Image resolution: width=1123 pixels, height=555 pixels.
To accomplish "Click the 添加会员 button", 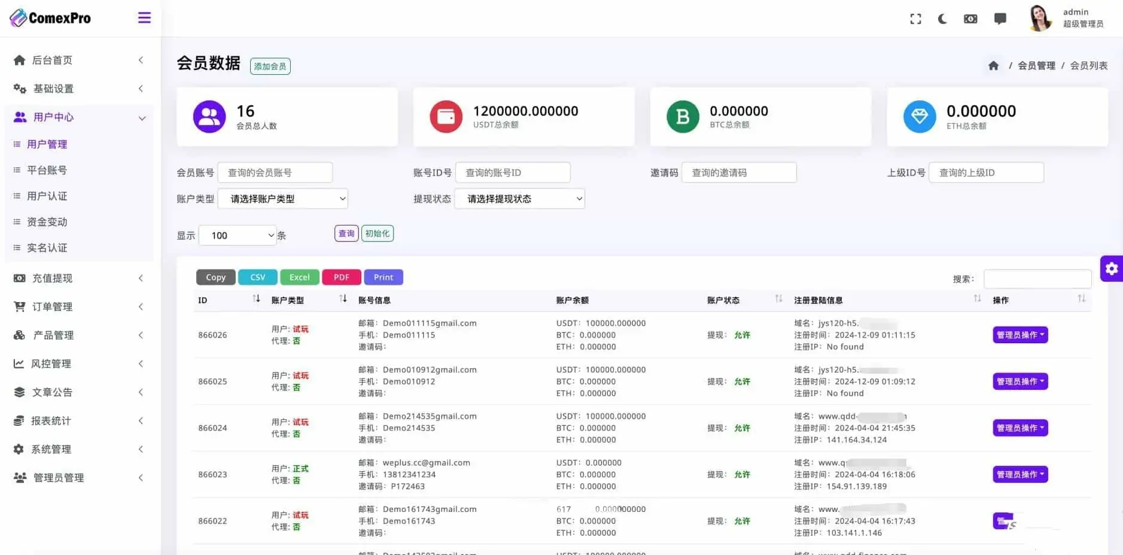I will (x=270, y=66).
